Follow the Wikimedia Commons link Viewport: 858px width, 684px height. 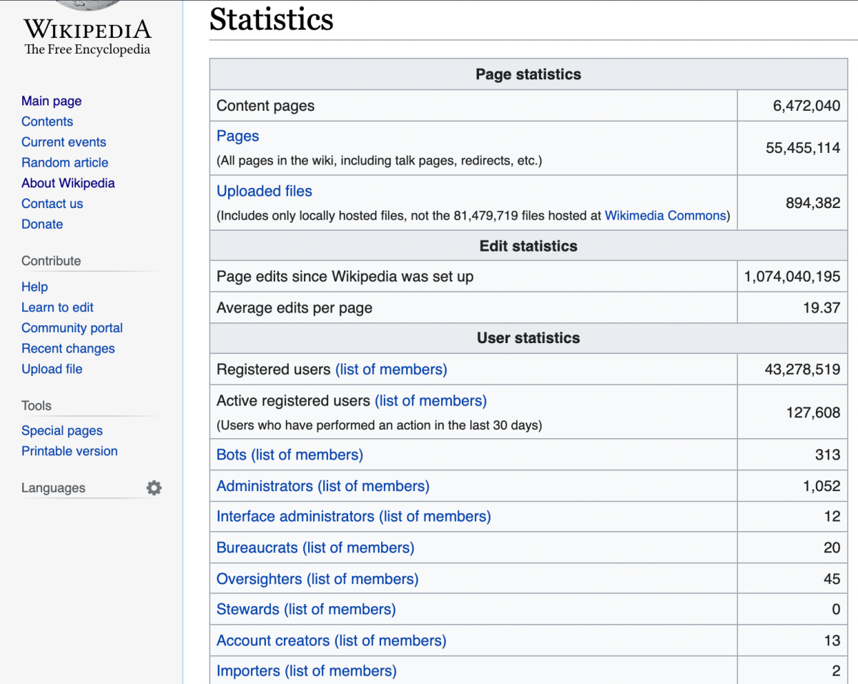point(665,215)
